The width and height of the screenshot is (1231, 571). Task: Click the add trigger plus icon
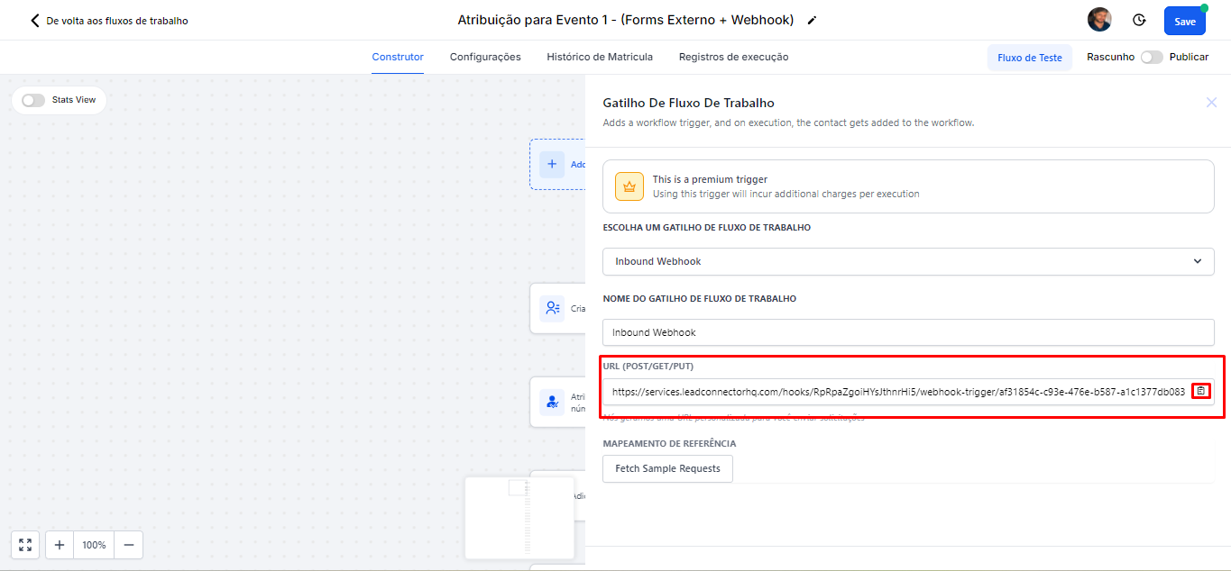click(x=552, y=164)
